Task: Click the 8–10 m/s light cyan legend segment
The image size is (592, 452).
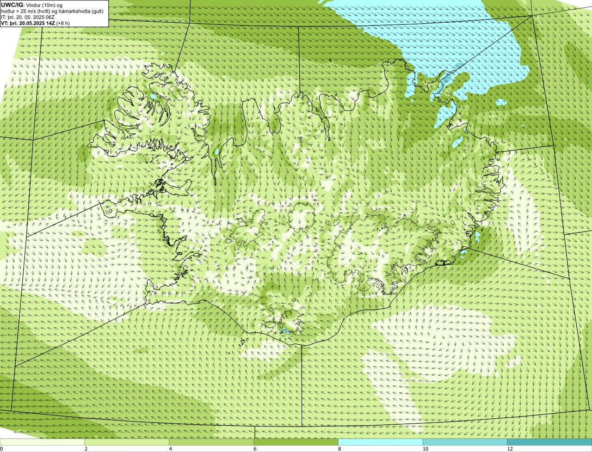Action: [381, 442]
